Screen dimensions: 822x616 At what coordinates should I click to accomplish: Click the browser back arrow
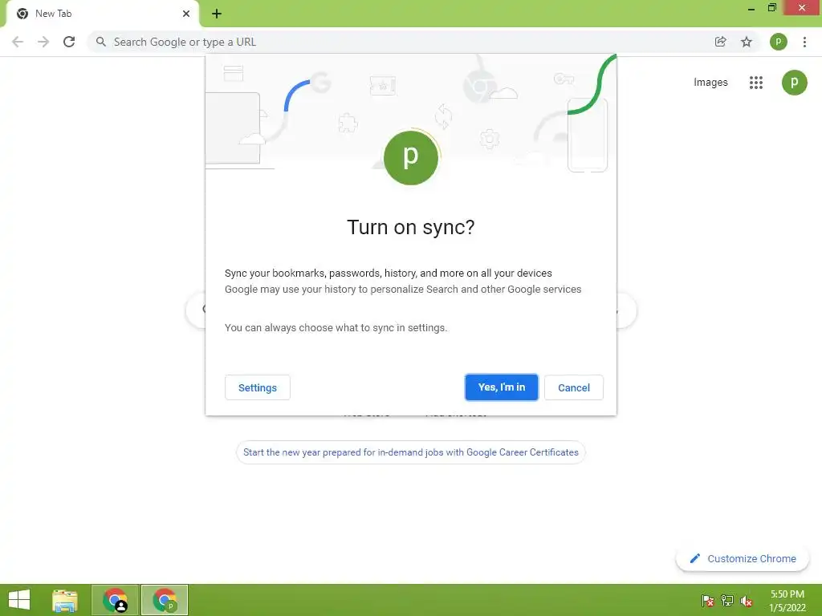18,42
